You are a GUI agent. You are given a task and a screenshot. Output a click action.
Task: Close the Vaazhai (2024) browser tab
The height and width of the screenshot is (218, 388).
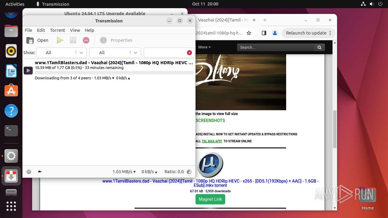pos(254,20)
